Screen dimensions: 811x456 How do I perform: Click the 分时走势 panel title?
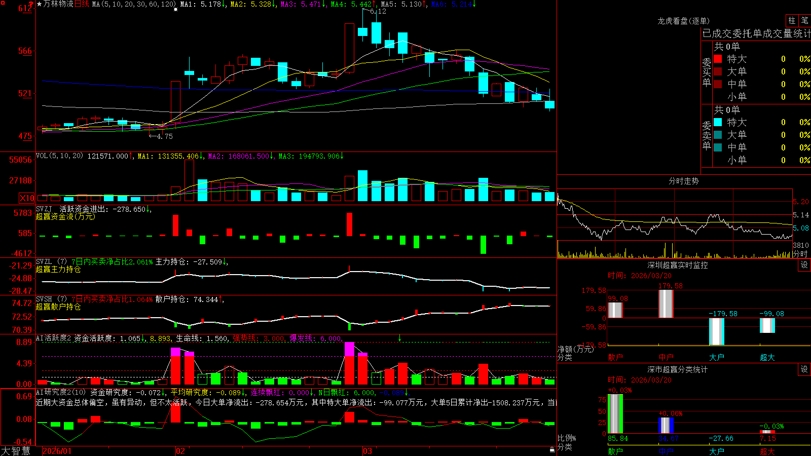tap(683, 181)
